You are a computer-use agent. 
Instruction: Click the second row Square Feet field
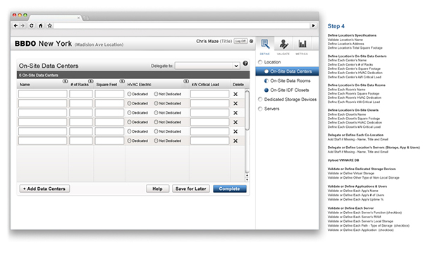click(109, 103)
